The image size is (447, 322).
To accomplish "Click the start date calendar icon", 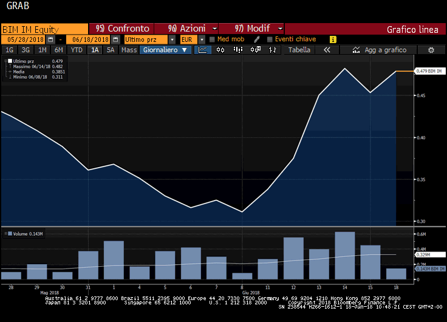I will click(x=51, y=39).
